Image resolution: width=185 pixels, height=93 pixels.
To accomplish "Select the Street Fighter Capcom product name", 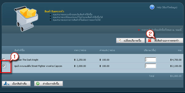I will [x=38, y=66].
